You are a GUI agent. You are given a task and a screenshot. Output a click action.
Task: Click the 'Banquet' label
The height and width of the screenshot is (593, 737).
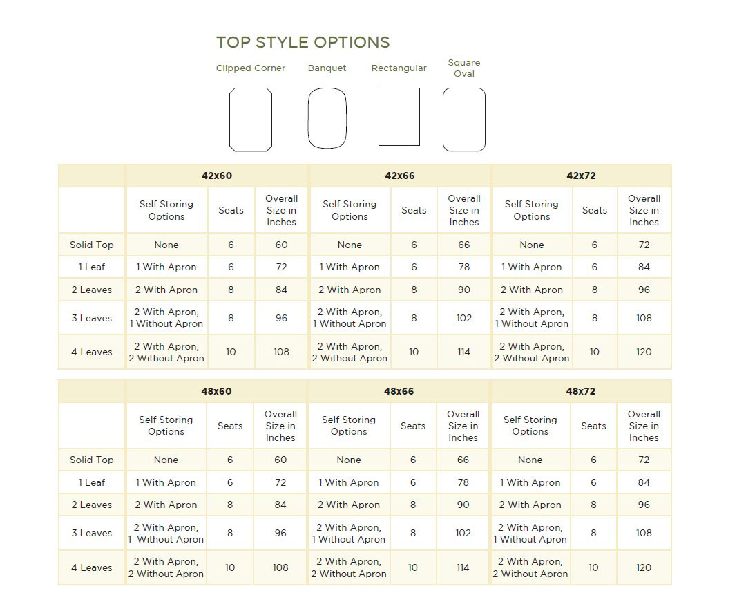327,68
